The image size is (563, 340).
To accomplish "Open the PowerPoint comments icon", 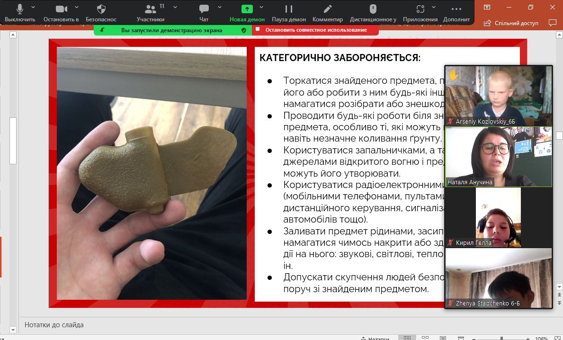I will (x=552, y=23).
